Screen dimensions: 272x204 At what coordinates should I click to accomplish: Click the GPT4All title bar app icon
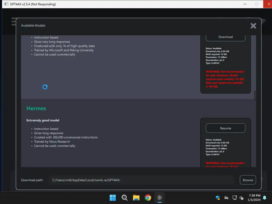[x=6, y=4]
